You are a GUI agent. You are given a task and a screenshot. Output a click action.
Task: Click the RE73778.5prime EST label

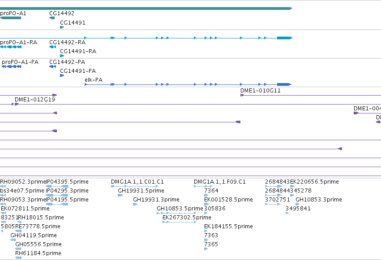38,226
